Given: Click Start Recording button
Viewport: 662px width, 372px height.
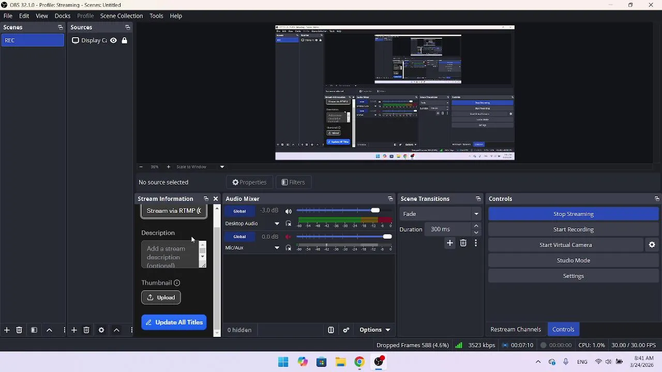Looking at the screenshot, I should (x=574, y=229).
